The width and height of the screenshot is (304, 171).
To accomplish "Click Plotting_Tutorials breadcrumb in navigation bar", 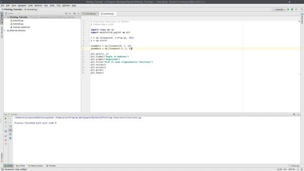I will (x=12, y=9).
